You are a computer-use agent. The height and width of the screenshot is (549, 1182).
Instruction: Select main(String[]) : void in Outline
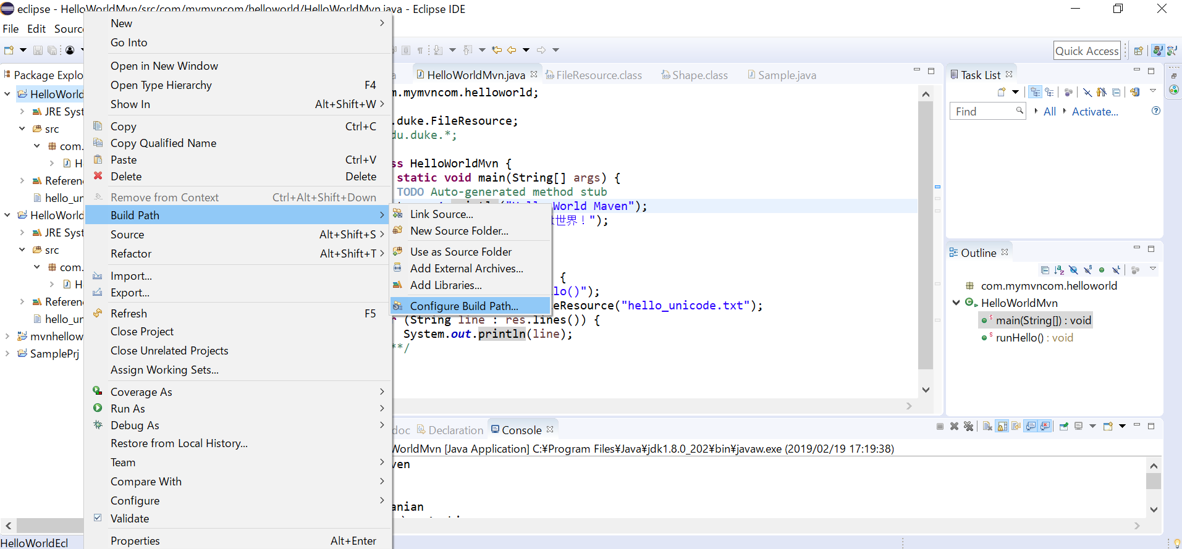(1036, 320)
